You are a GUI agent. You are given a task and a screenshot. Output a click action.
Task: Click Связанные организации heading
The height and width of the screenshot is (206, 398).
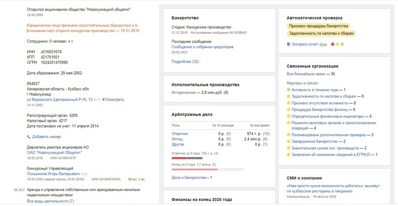312,66
